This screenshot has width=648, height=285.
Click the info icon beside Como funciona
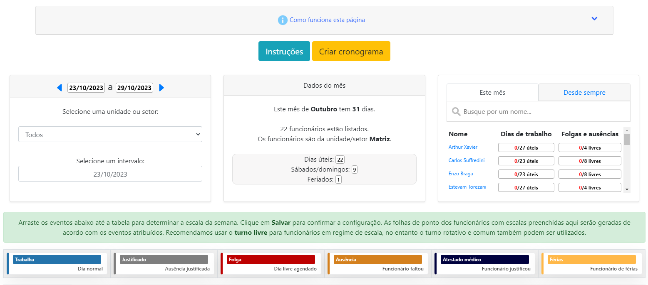coord(283,20)
